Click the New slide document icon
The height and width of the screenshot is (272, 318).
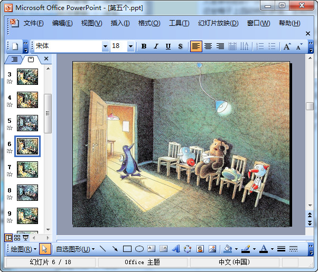[15, 46]
